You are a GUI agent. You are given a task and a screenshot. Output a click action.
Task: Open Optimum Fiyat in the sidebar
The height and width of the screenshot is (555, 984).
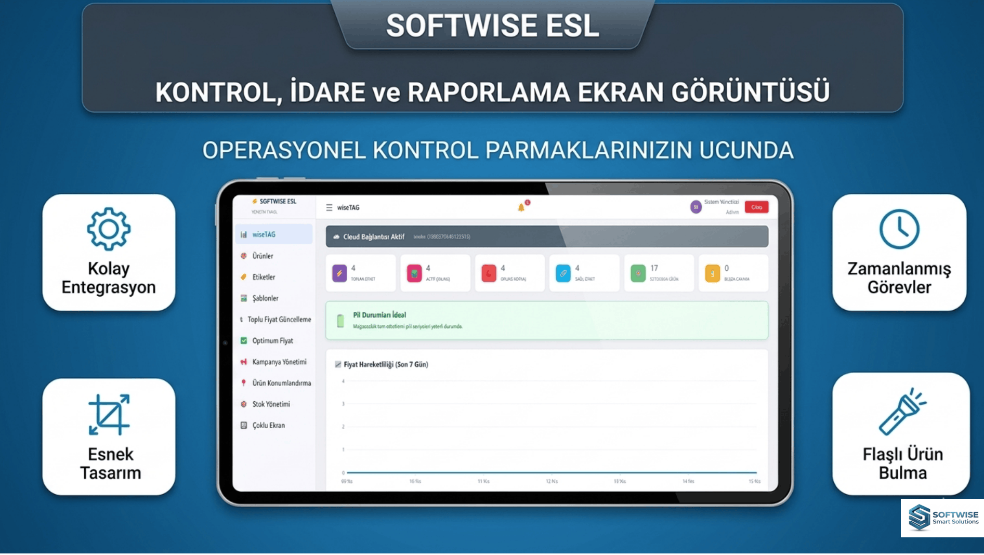[274, 341]
